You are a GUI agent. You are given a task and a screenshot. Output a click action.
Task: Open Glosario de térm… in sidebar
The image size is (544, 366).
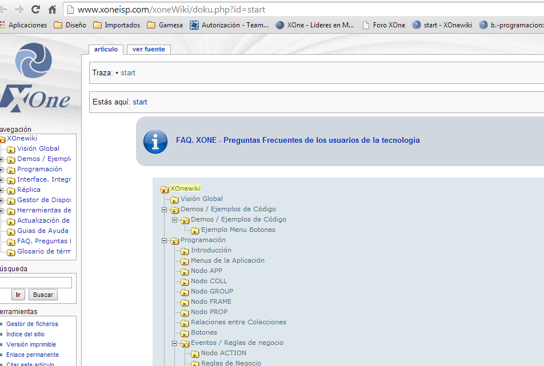coord(44,251)
